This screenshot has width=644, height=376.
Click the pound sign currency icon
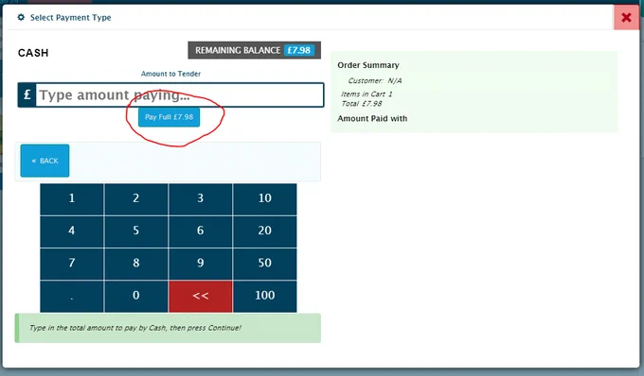click(x=27, y=95)
